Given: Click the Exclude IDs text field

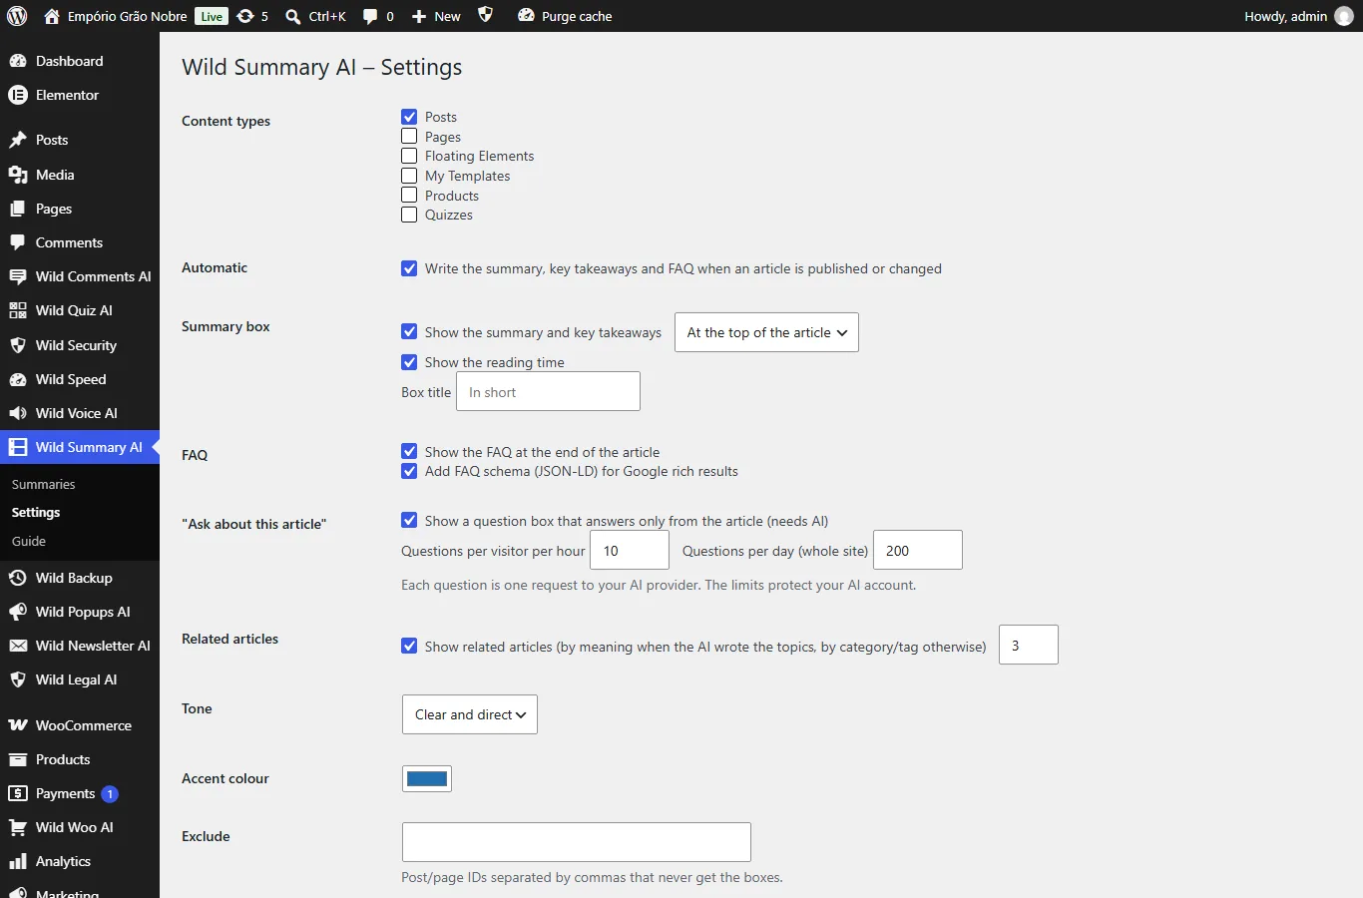Looking at the screenshot, I should point(577,842).
